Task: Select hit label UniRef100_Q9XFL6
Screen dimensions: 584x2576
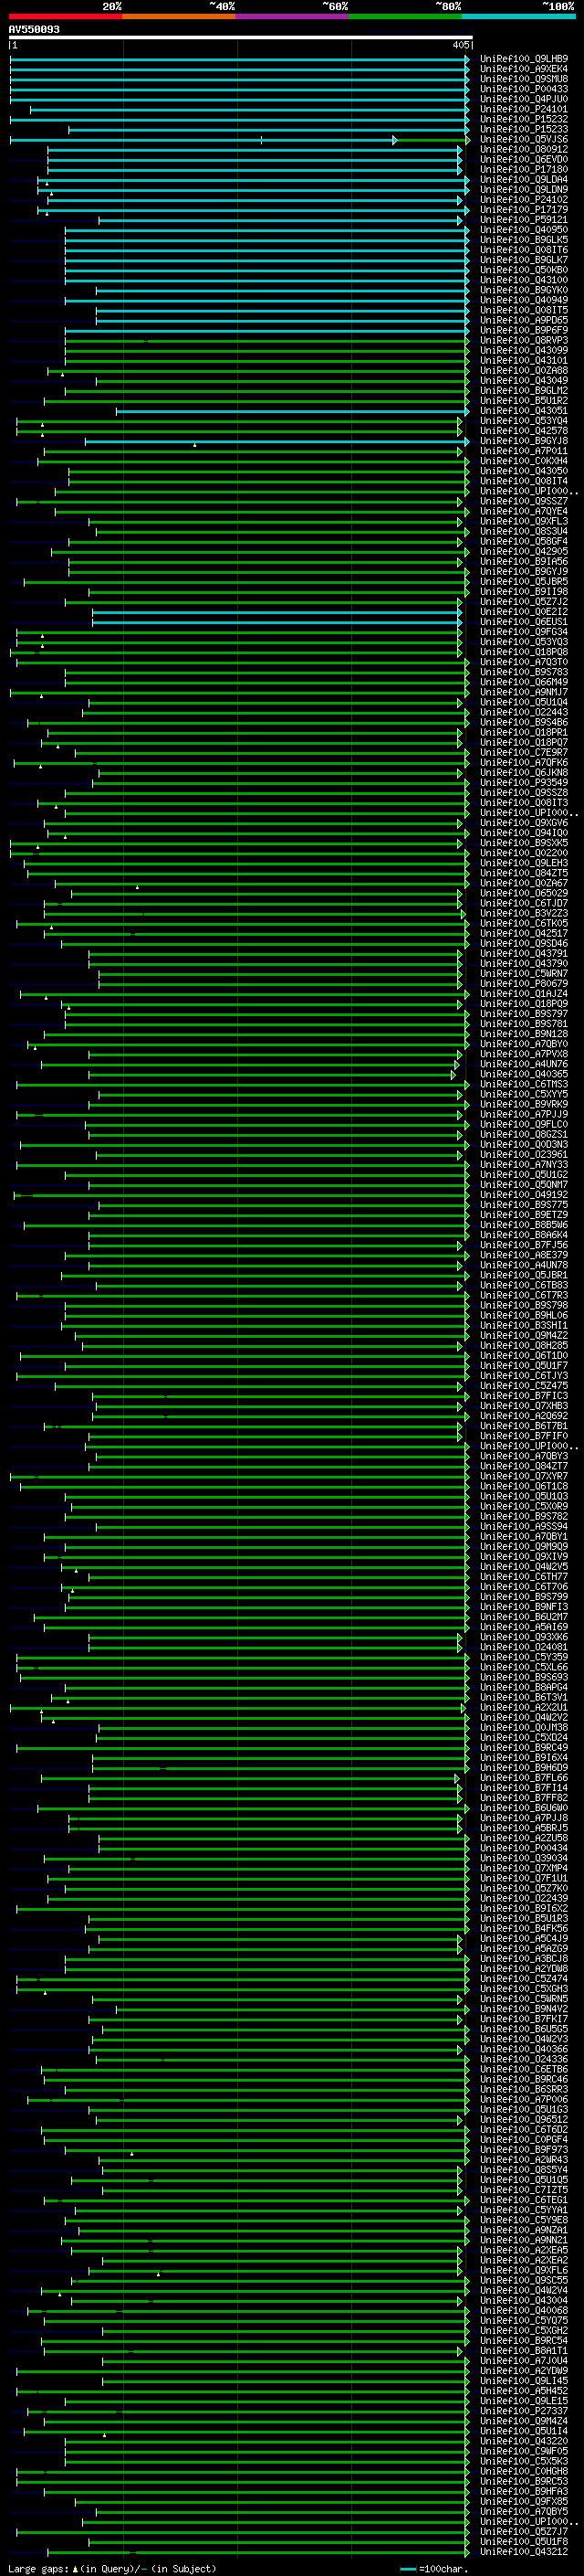Action: (524, 2270)
